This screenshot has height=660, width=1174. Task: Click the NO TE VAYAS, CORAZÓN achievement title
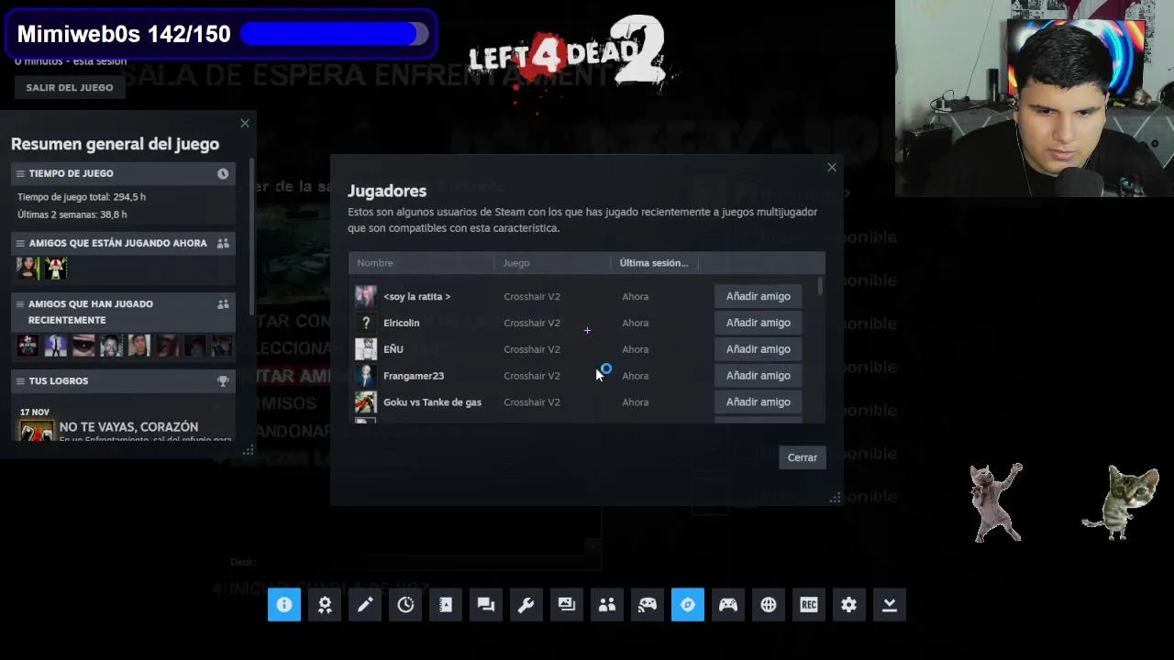(128, 427)
